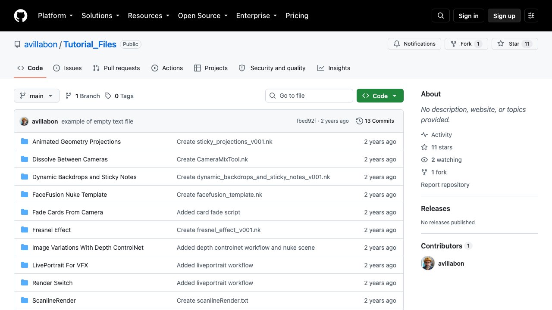Open the Pull requests tab
This screenshot has height=310, width=552.
(x=116, y=68)
